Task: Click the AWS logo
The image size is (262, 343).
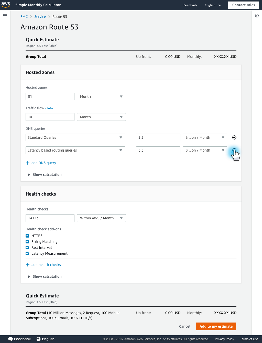Action: (6, 5)
